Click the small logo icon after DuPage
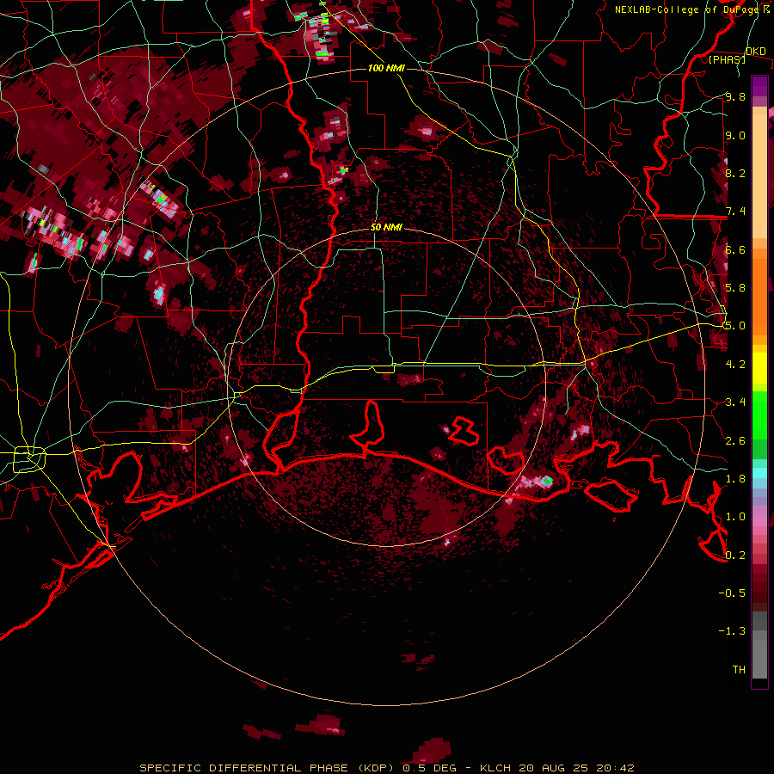 tap(766, 9)
